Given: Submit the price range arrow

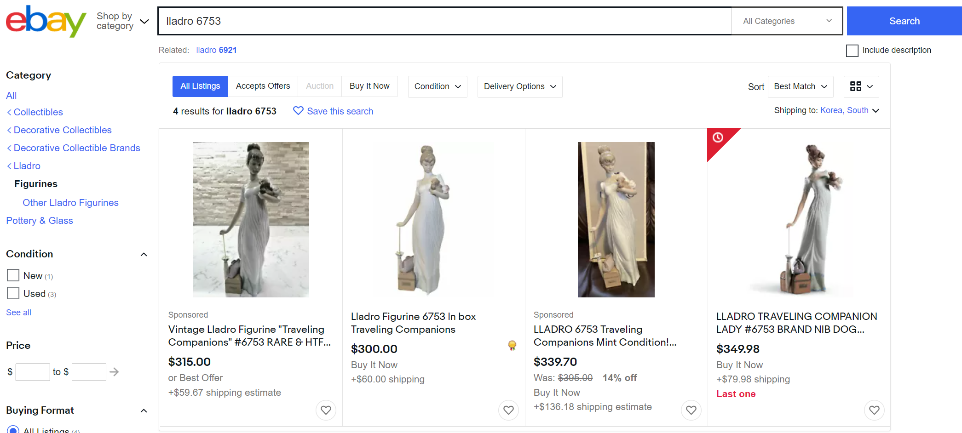Looking at the screenshot, I should [x=115, y=372].
